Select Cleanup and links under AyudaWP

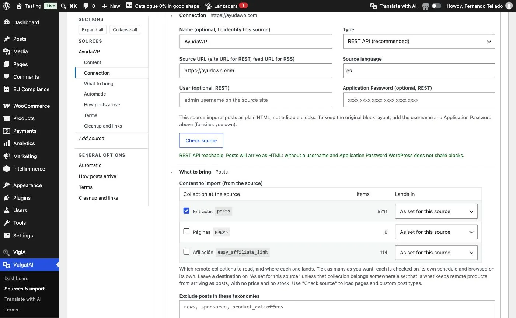(103, 126)
